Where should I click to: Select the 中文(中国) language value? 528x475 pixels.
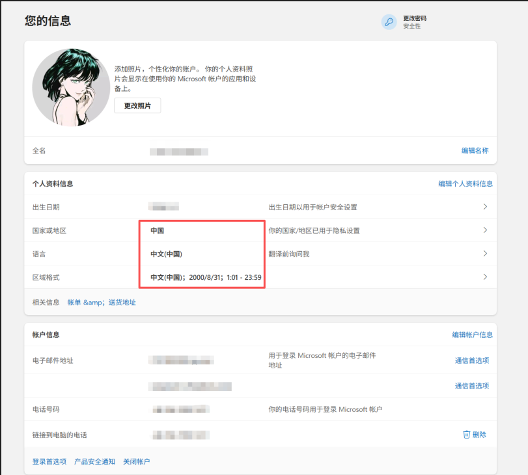pyautogui.click(x=166, y=254)
